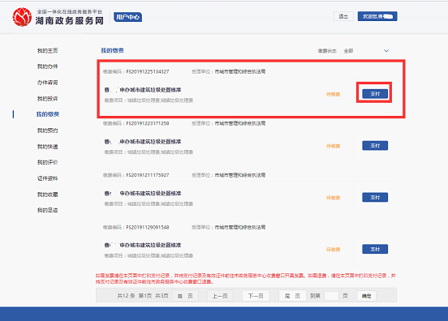
Task: Pay order FS20191225134327 with 支付 button
Action: (375, 93)
